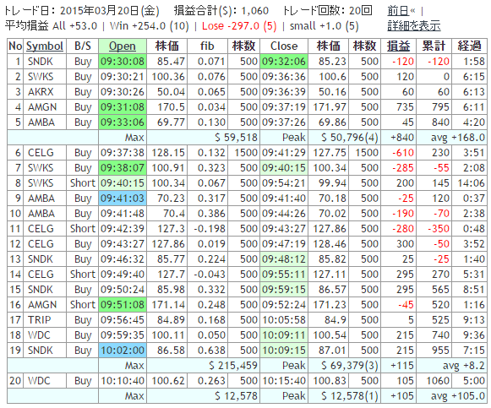Click loss value -280 in row 11
491x408 pixels.
pos(403,229)
